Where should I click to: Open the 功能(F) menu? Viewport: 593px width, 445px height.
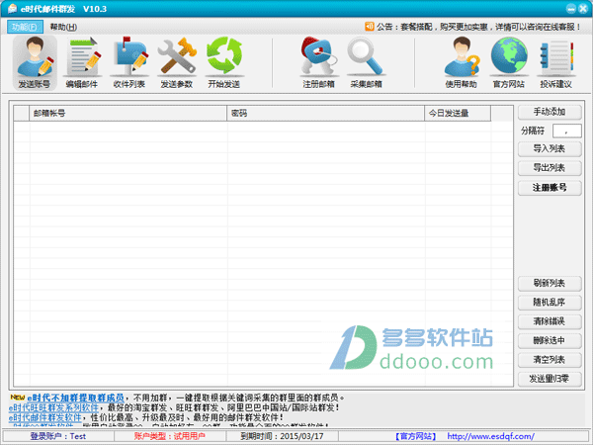tap(25, 27)
